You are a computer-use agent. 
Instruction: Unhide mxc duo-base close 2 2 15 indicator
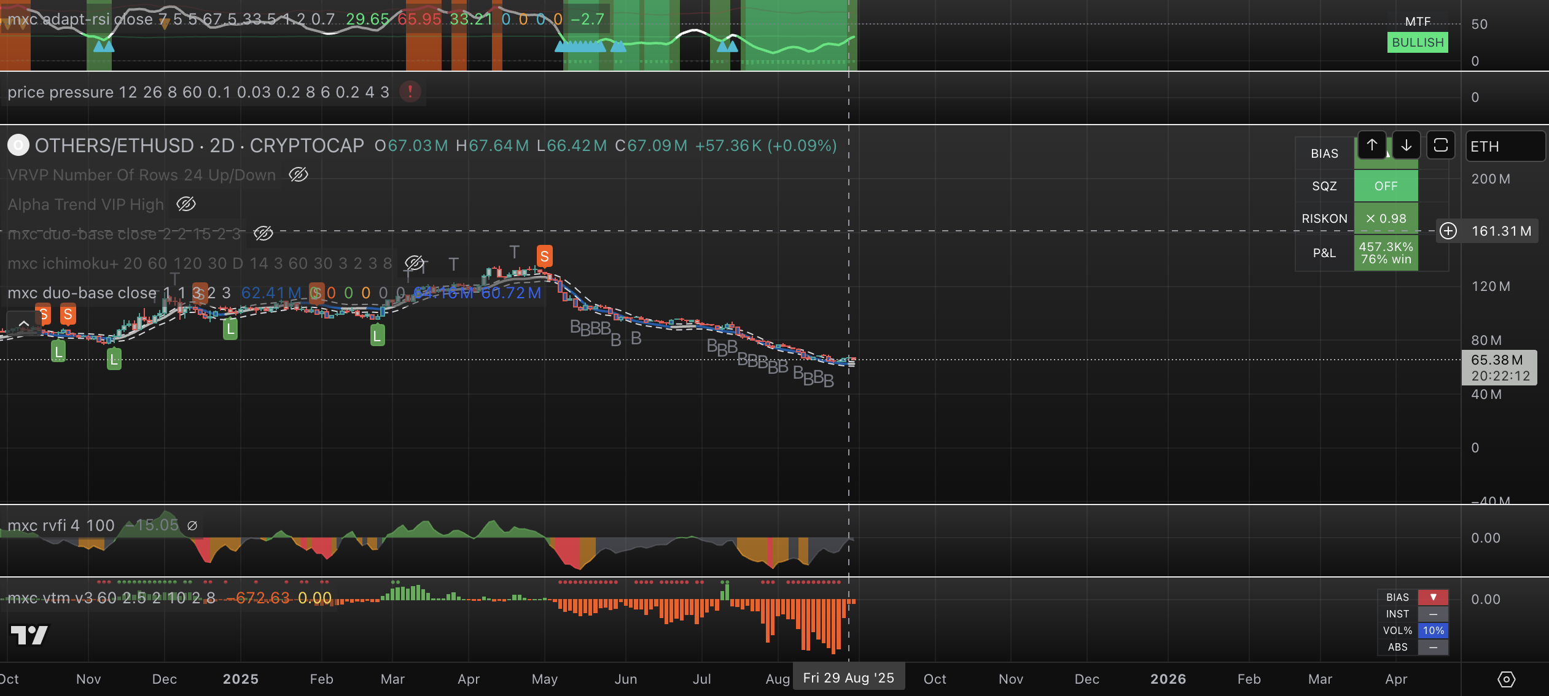click(263, 234)
